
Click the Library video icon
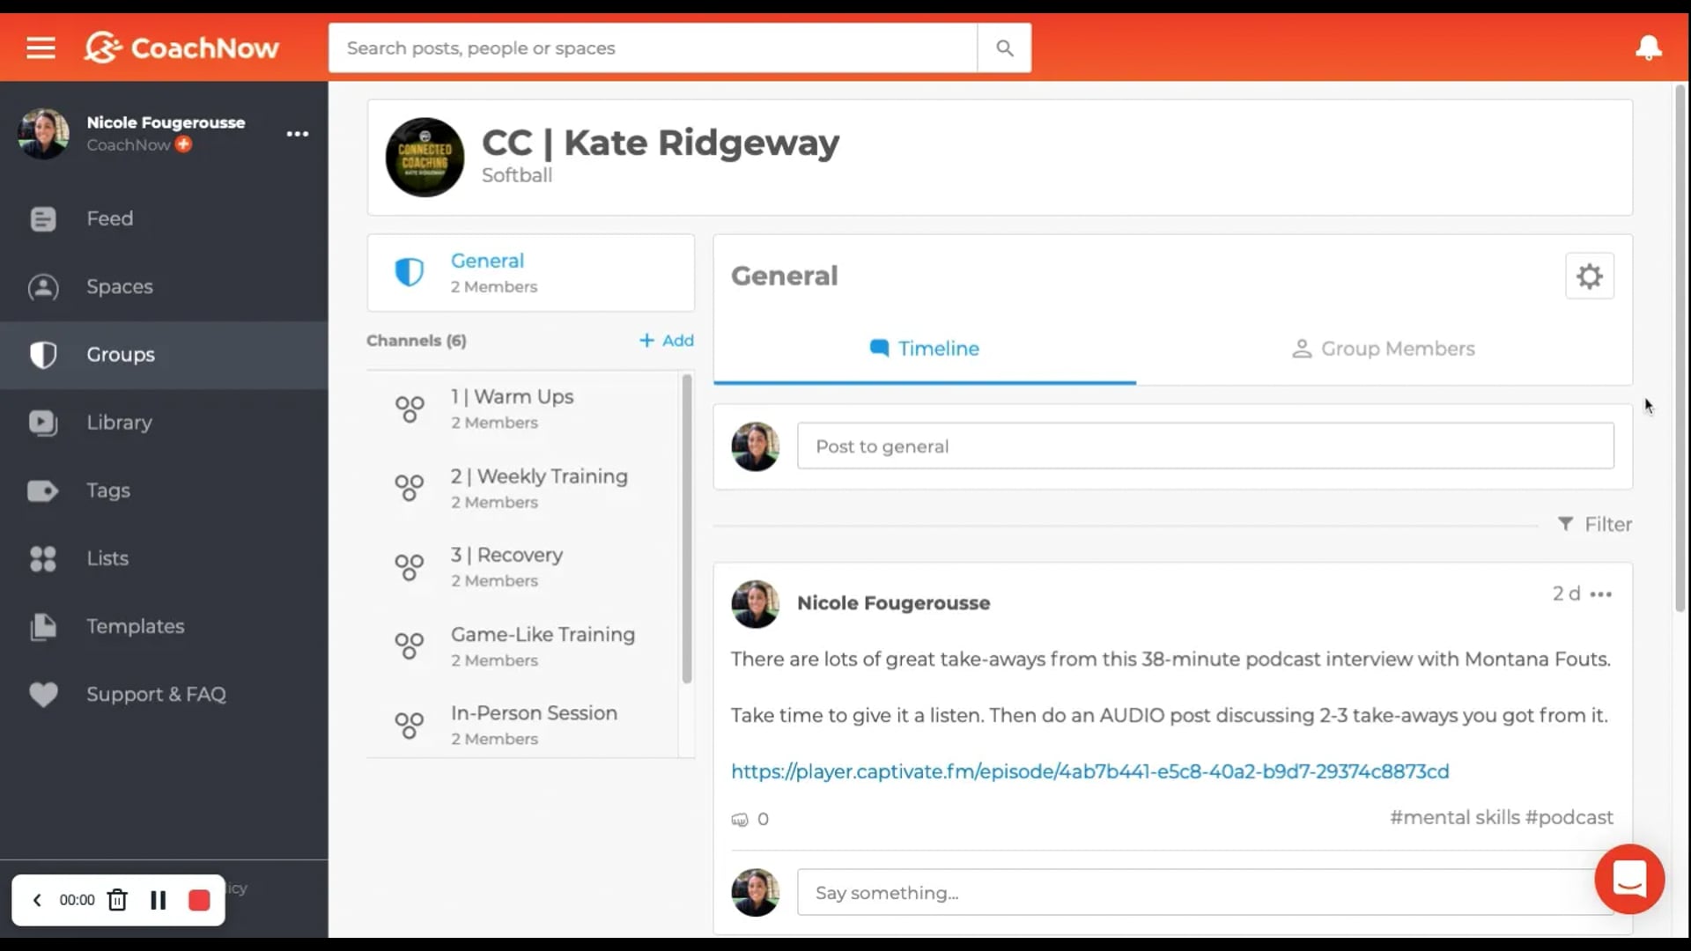(43, 423)
